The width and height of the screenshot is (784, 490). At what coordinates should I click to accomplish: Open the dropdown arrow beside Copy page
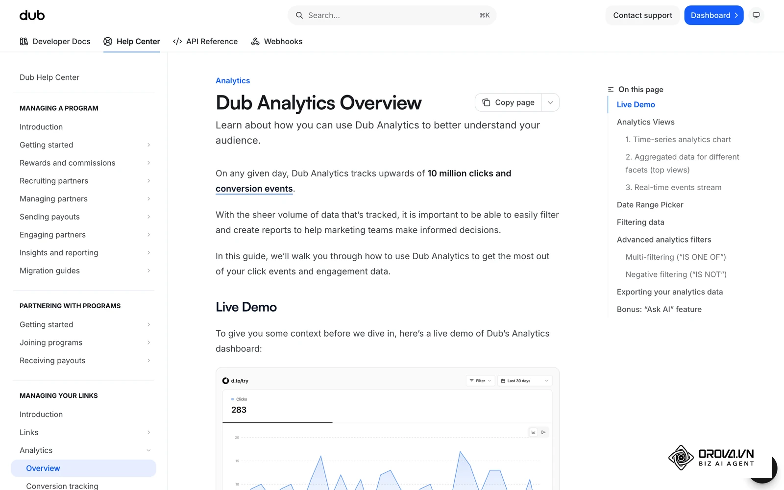point(550,102)
